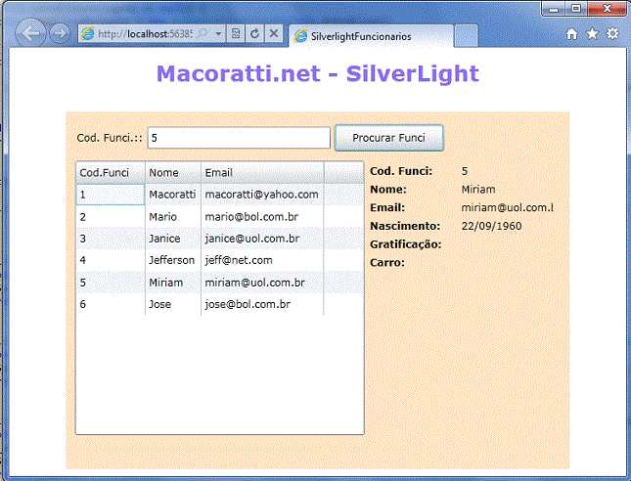Click the browser forward arrow button
Viewport: 631px width, 481px height.
(59, 33)
